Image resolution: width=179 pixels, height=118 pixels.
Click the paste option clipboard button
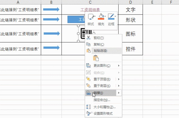pyautogui.click(x=96, y=58)
